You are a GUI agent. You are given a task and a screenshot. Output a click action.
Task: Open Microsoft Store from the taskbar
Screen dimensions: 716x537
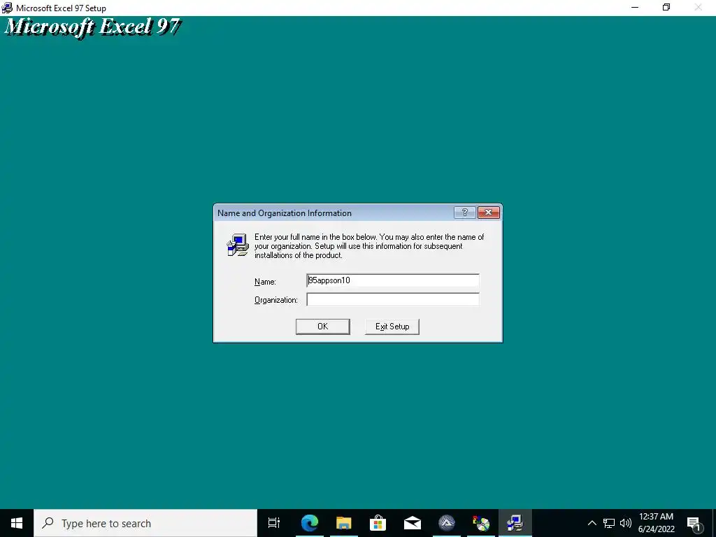[x=378, y=523]
